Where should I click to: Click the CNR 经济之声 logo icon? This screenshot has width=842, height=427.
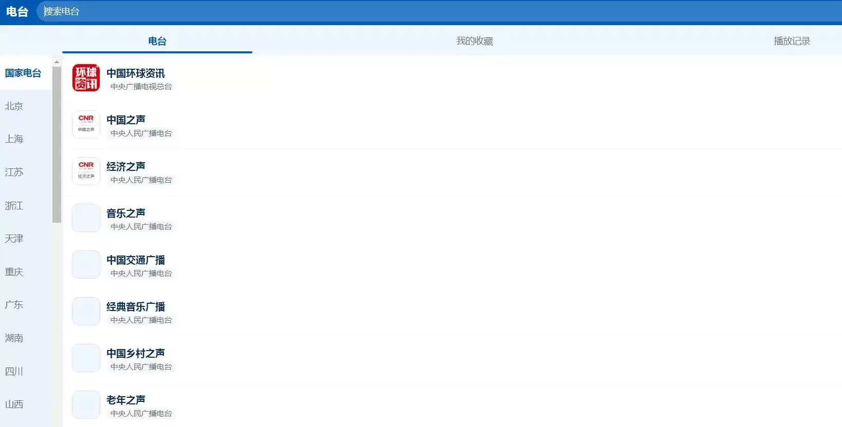pos(86,171)
